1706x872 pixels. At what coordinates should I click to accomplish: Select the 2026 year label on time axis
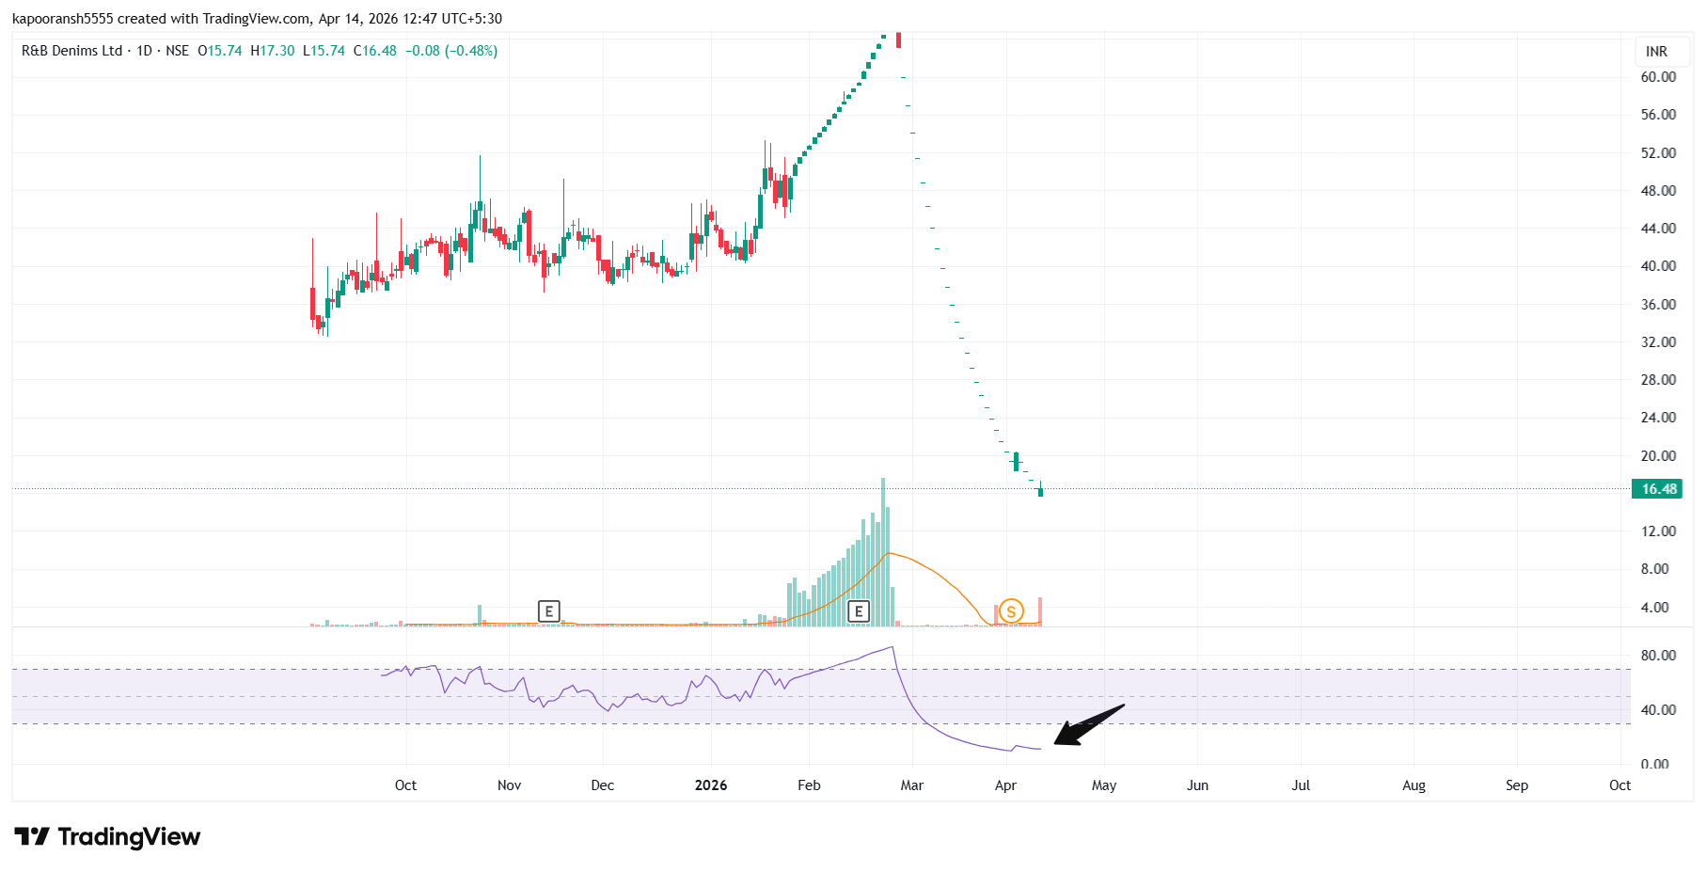click(711, 785)
